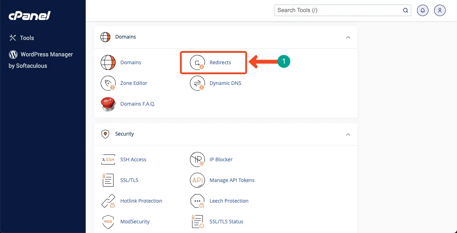Image resolution: width=457 pixels, height=233 pixels.
Task: Open the SSL/TLS link
Action: coord(129,180)
